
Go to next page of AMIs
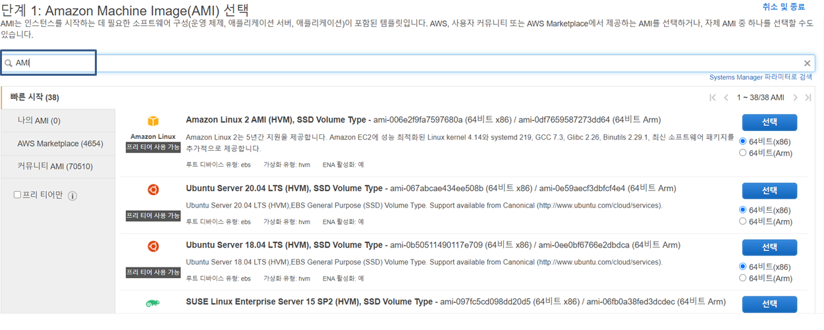[x=795, y=97]
